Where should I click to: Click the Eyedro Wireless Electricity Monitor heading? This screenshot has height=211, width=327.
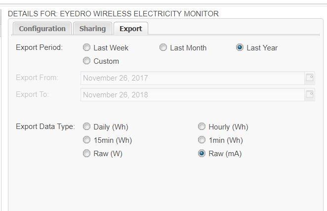pos(113,14)
